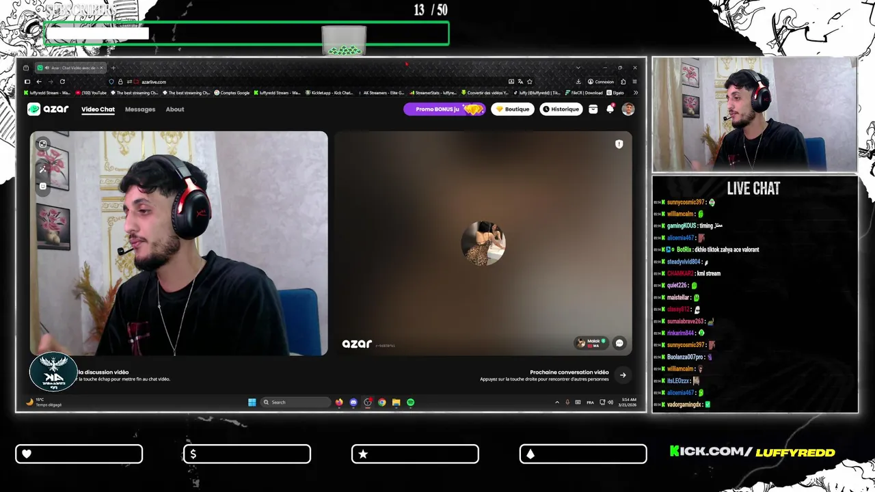
Task: Click the taskbar Search box
Action: point(296,402)
